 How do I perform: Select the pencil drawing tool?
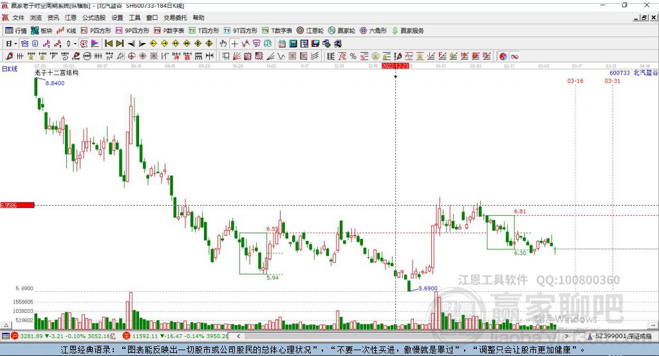point(9,57)
